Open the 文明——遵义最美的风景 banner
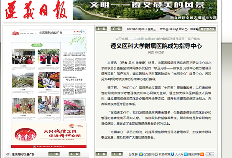 tap(145, 10)
